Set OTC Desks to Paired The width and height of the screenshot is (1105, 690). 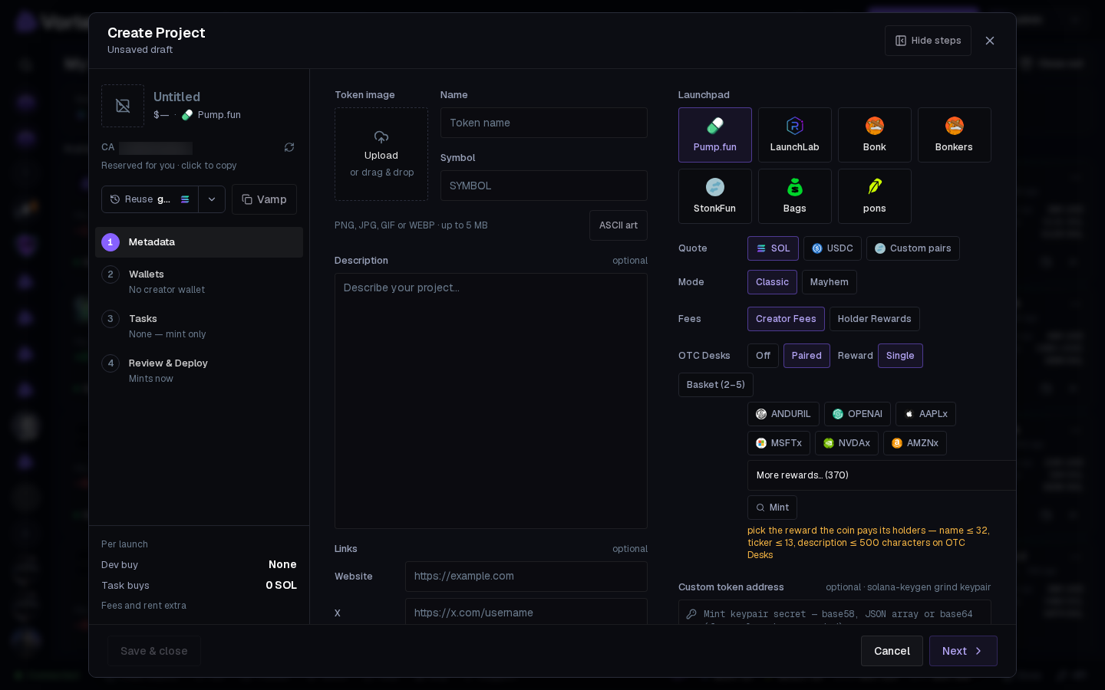click(806, 356)
